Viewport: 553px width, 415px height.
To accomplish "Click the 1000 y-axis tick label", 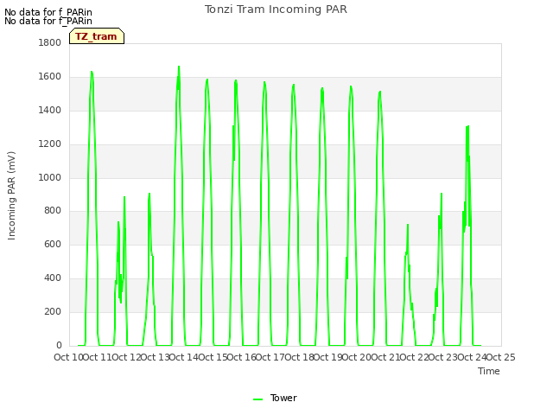I will [x=50, y=177].
